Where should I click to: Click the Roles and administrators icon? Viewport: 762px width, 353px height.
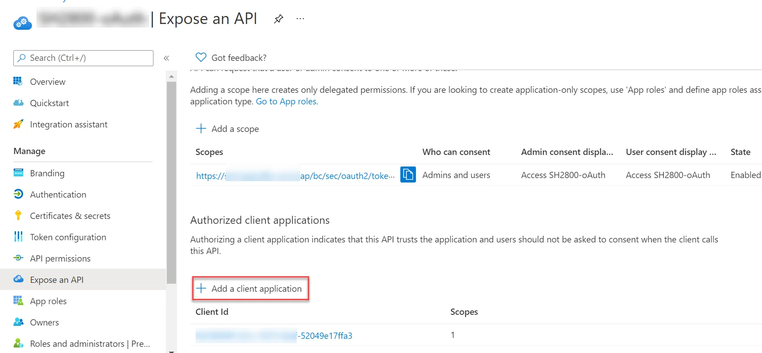click(18, 343)
